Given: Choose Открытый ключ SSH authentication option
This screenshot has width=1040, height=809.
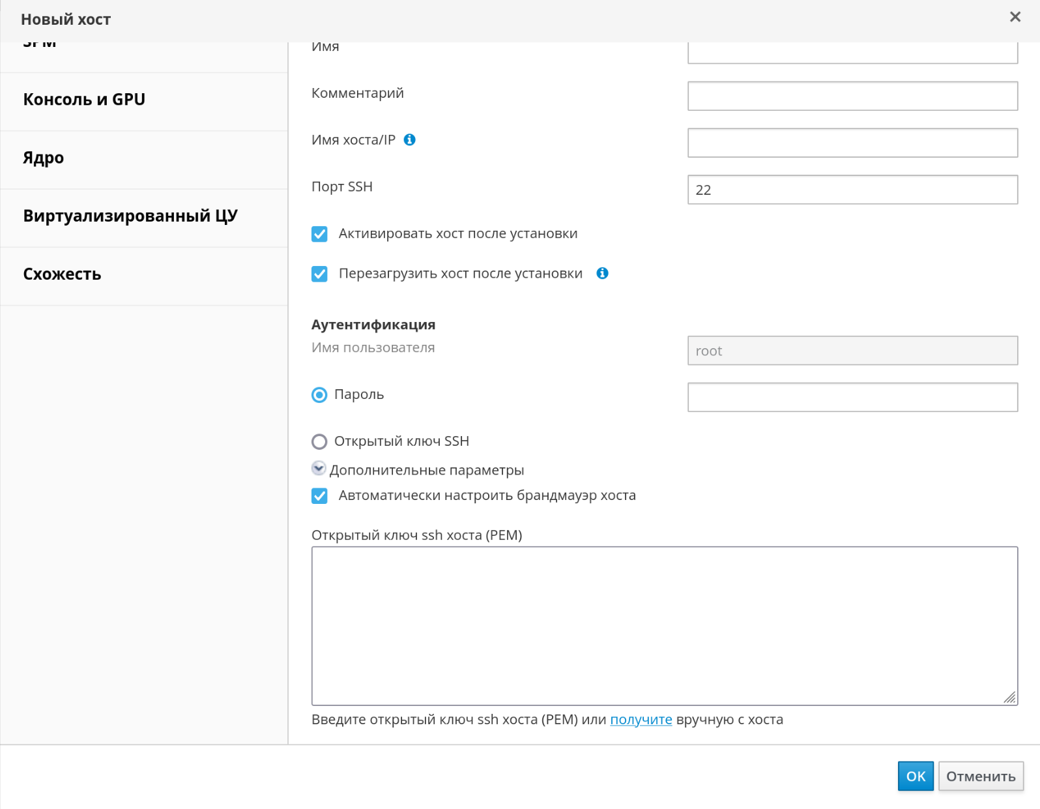Looking at the screenshot, I should tap(319, 442).
